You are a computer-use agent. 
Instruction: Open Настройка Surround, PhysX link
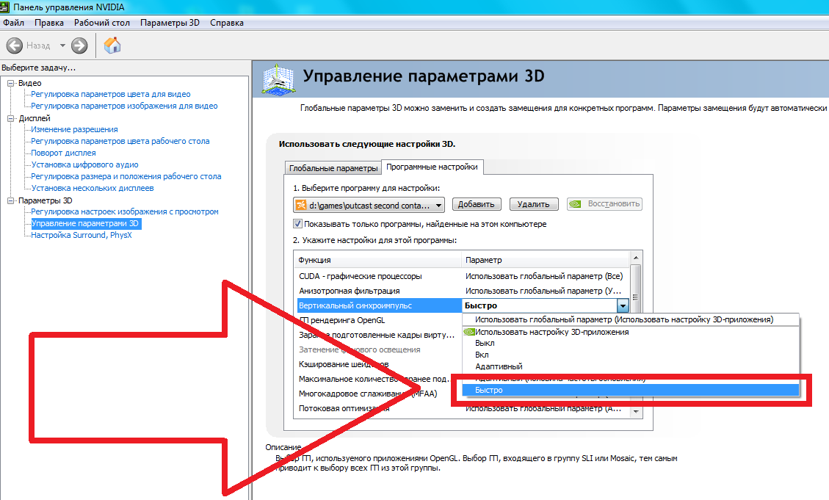click(x=82, y=235)
